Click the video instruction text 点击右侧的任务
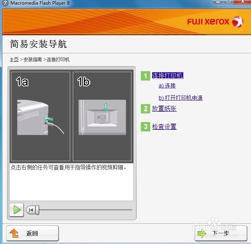This screenshot has height=244, width=251. [69, 168]
